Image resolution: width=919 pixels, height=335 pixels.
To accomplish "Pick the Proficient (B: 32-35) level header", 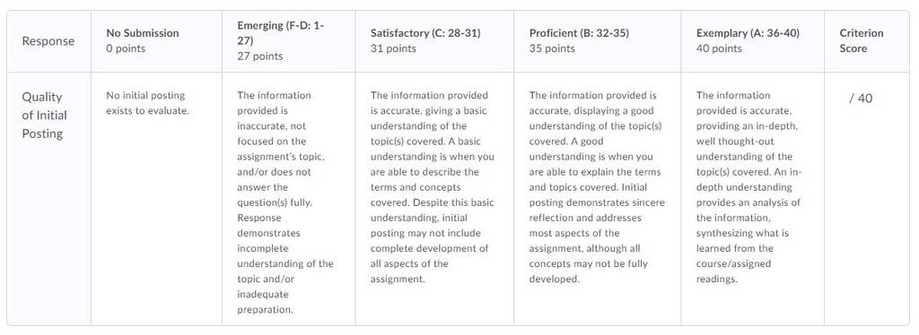I will (x=597, y=41).
